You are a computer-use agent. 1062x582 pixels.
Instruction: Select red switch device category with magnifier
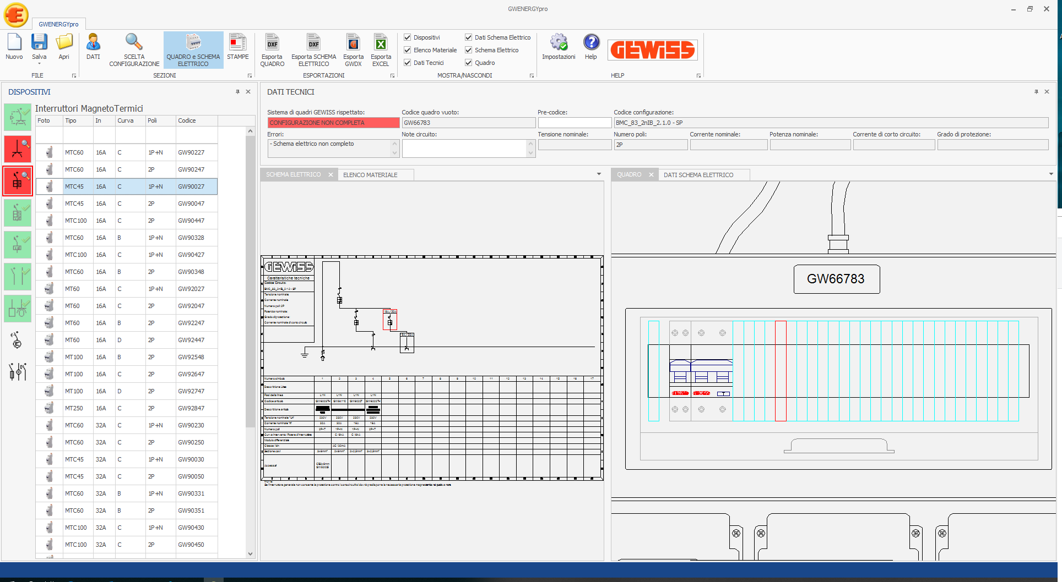pyautogui.click(x=18, y=149)
